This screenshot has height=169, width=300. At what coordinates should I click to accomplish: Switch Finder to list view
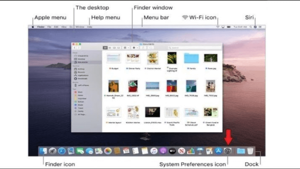click(x=109, y=48)
